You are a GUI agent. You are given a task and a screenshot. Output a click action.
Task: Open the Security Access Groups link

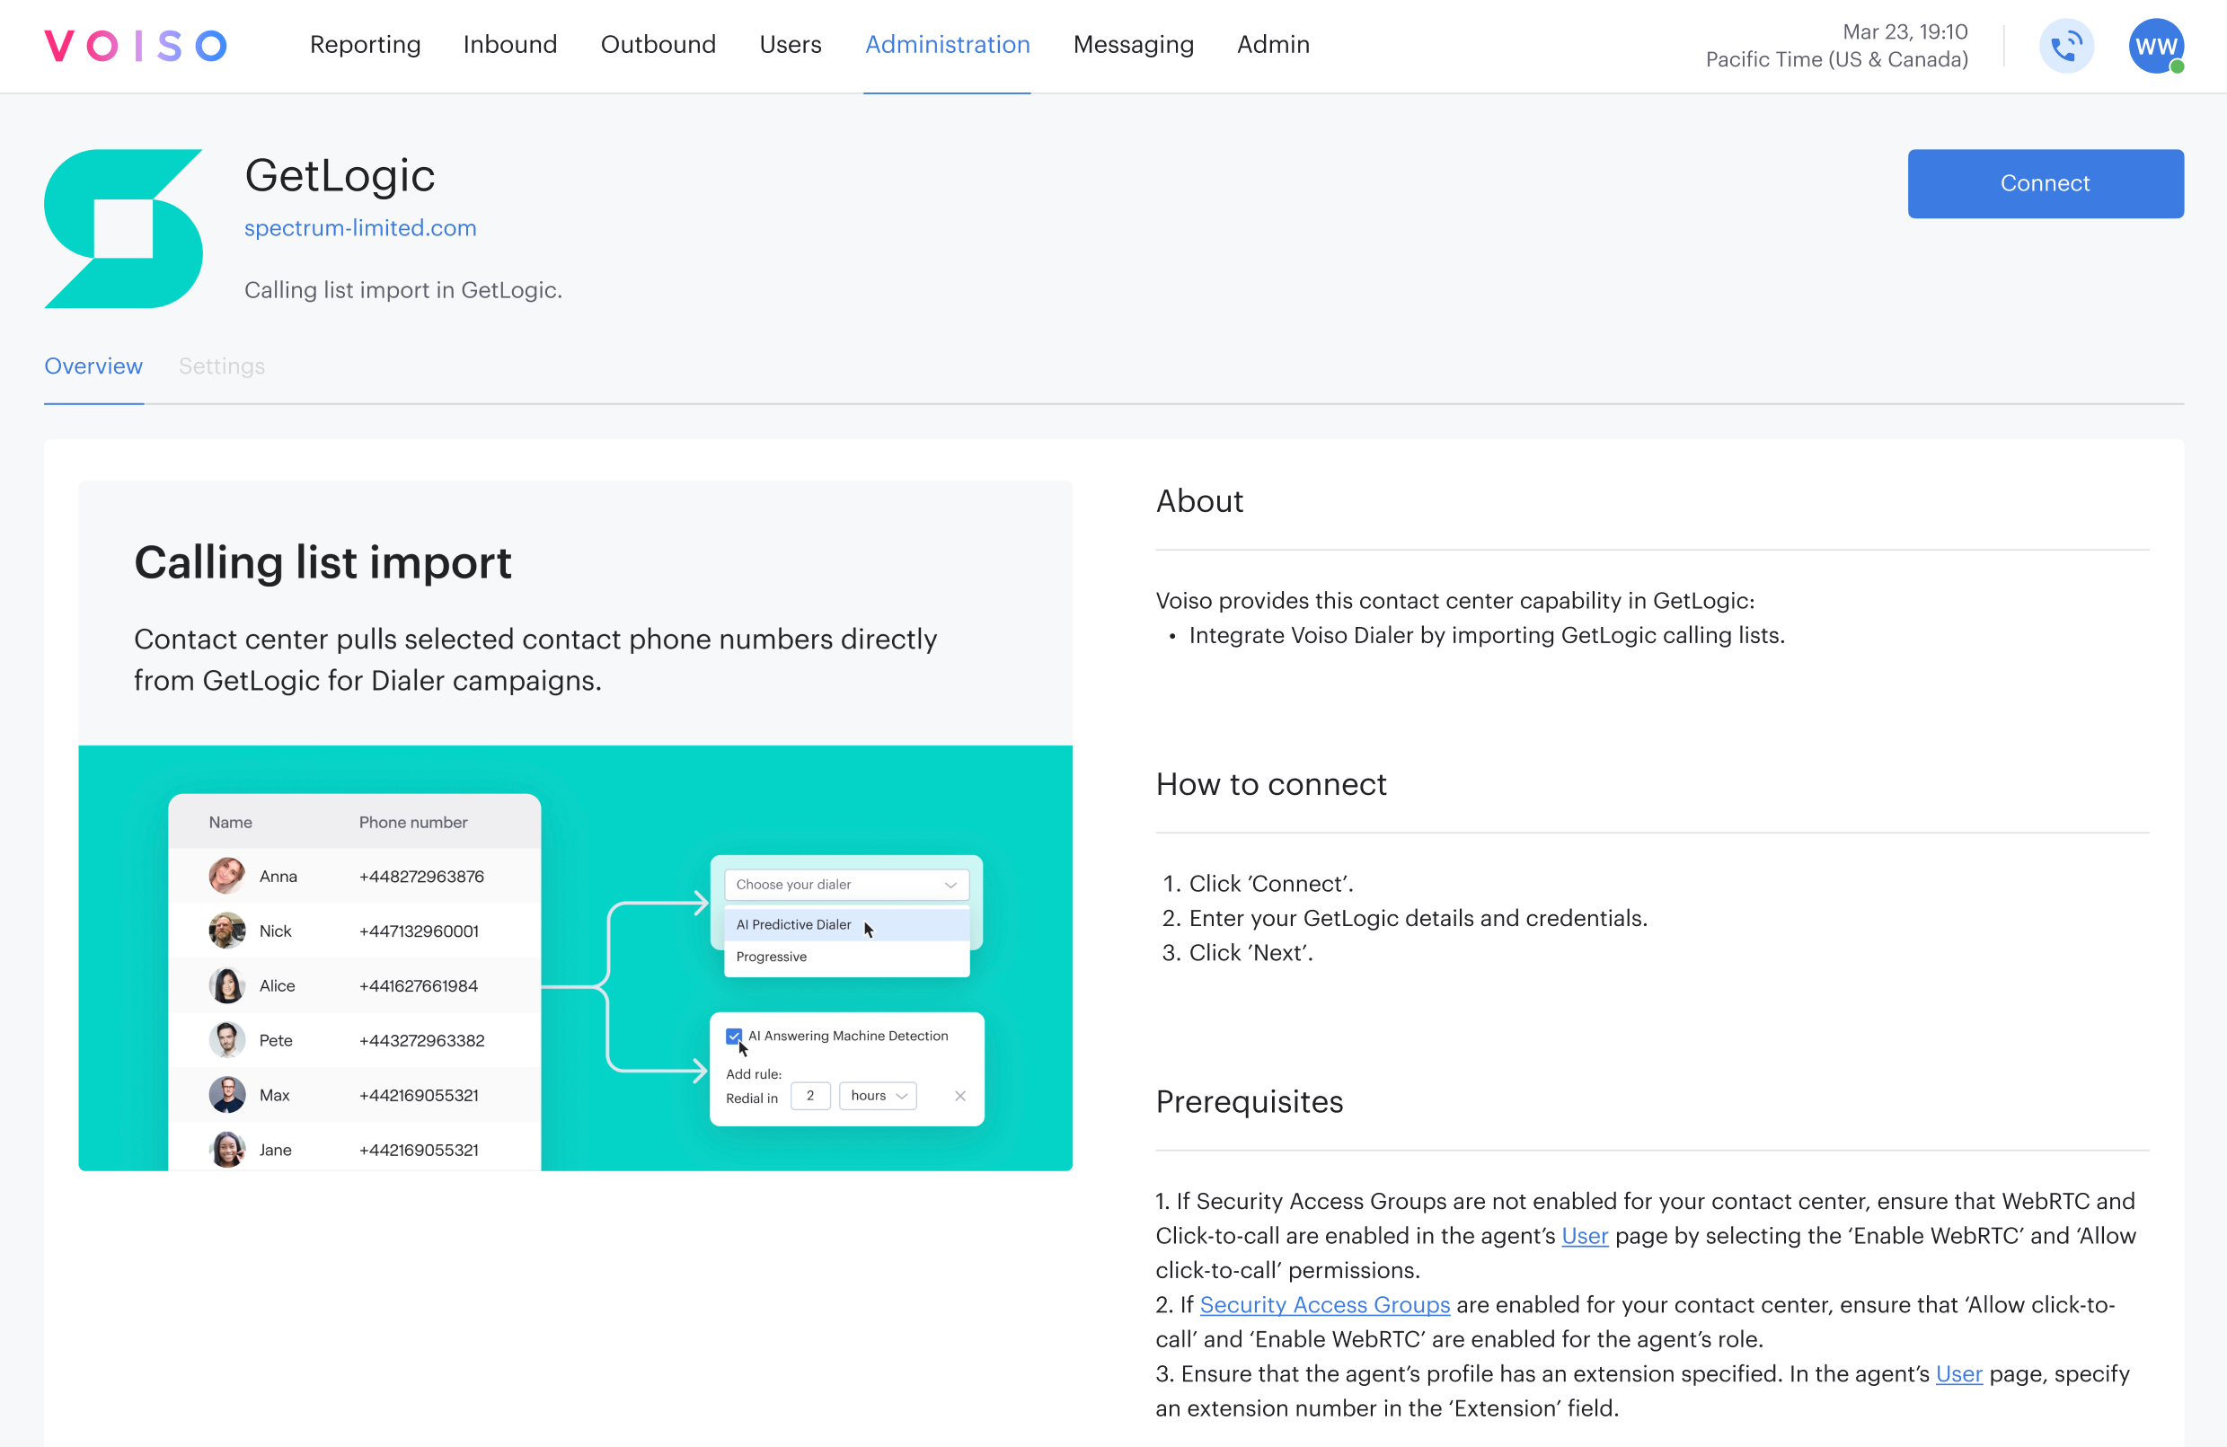(1324, 1304)
